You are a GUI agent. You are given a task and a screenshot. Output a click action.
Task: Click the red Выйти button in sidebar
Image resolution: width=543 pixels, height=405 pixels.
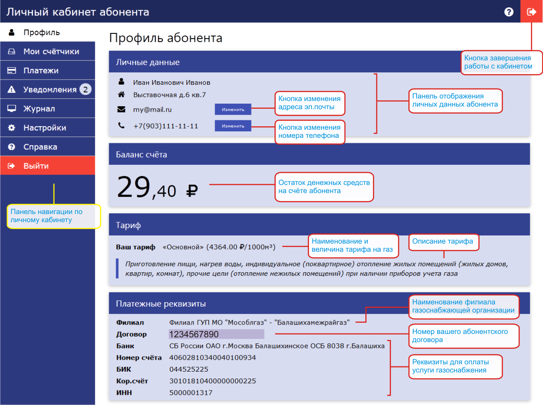47,166
